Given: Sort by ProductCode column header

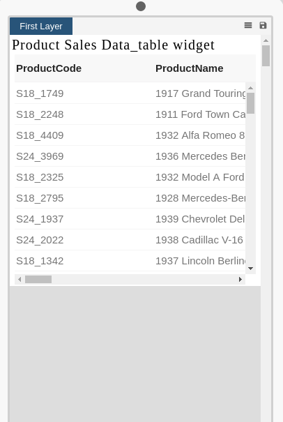Looking at the screenshot, I should (49, 68).
